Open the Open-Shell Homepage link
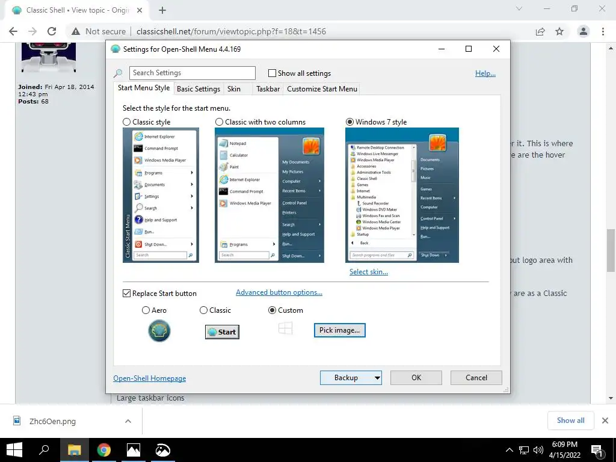Screen dimensions: 616x462 (150, 378)
